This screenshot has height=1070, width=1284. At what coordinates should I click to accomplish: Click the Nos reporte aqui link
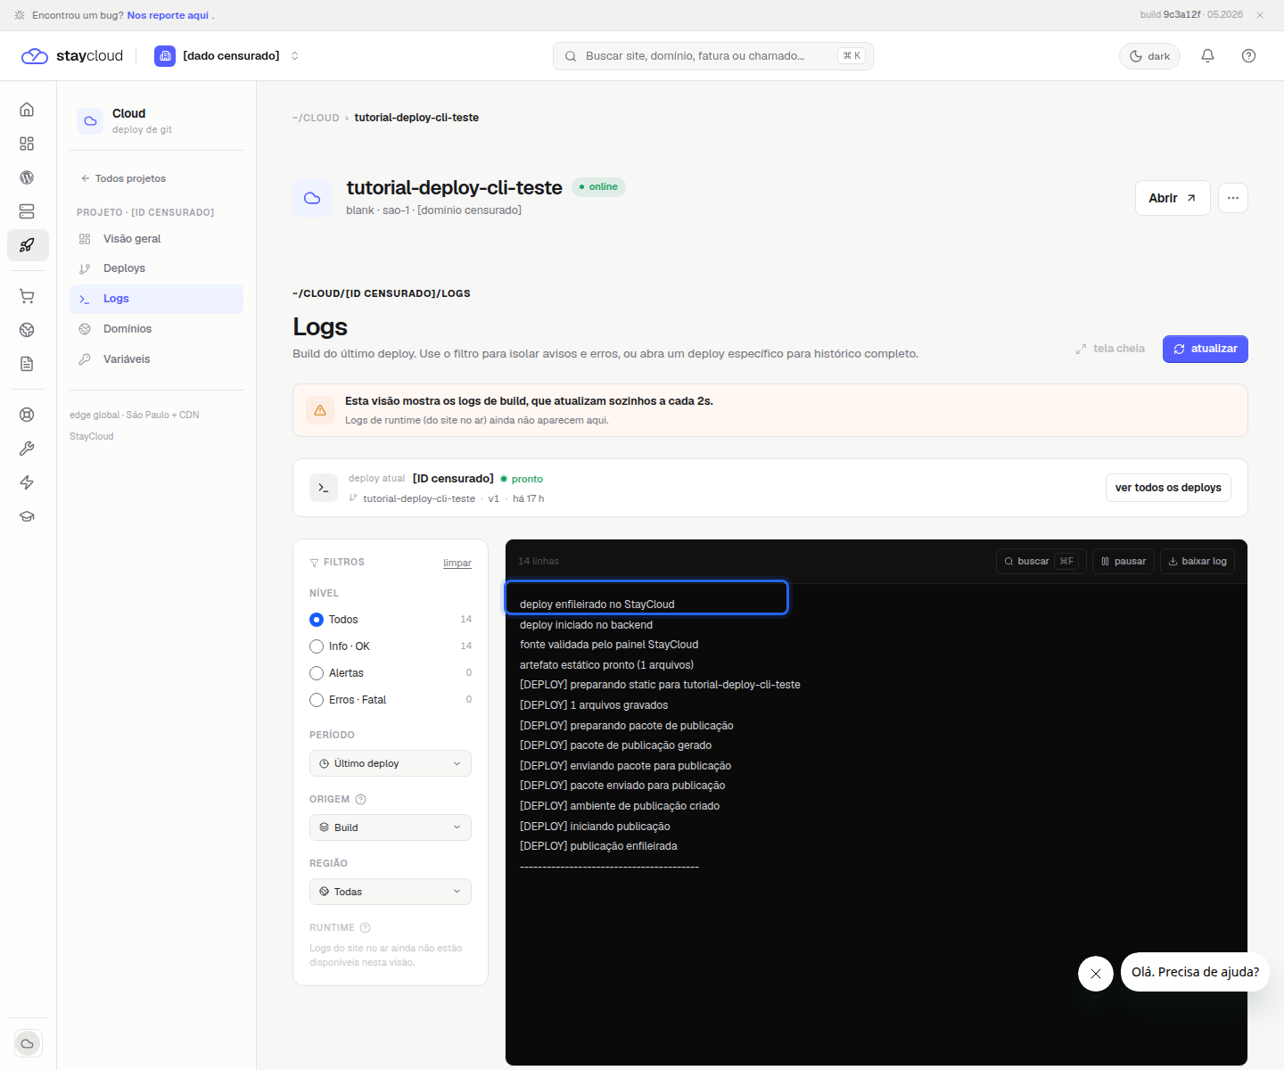tap(168, 15)
